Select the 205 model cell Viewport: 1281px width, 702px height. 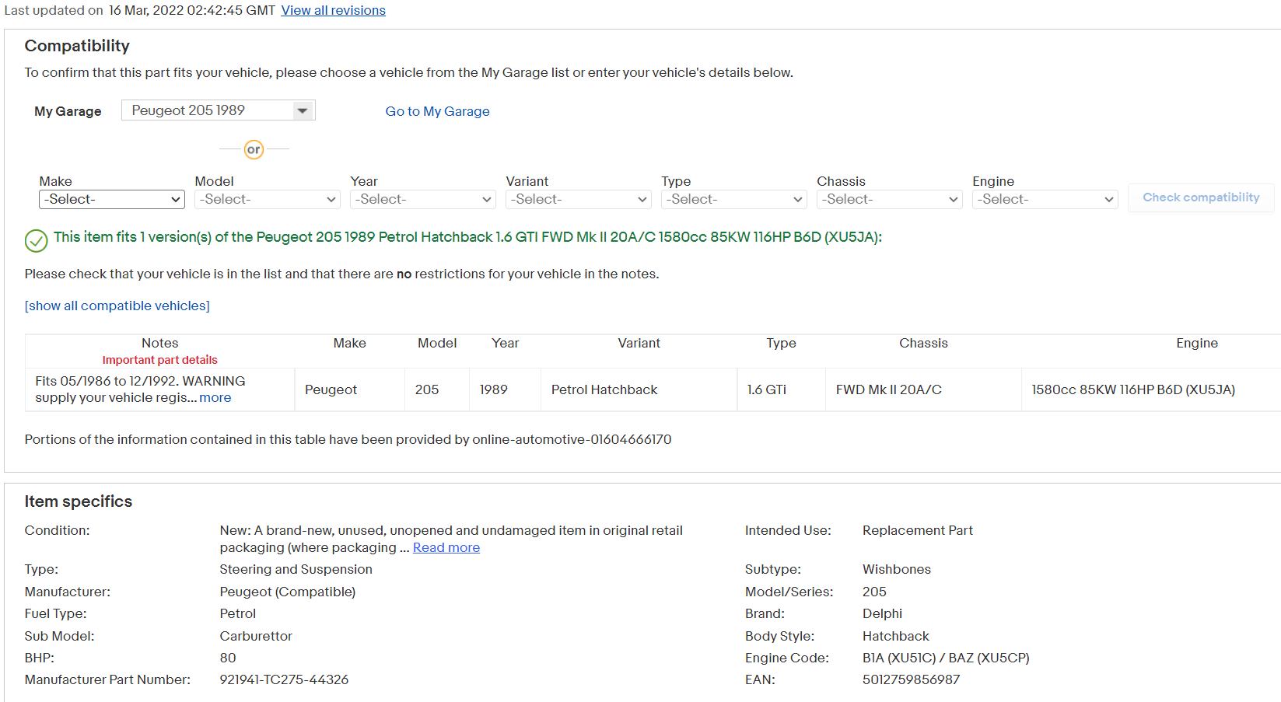pos(437,389)
